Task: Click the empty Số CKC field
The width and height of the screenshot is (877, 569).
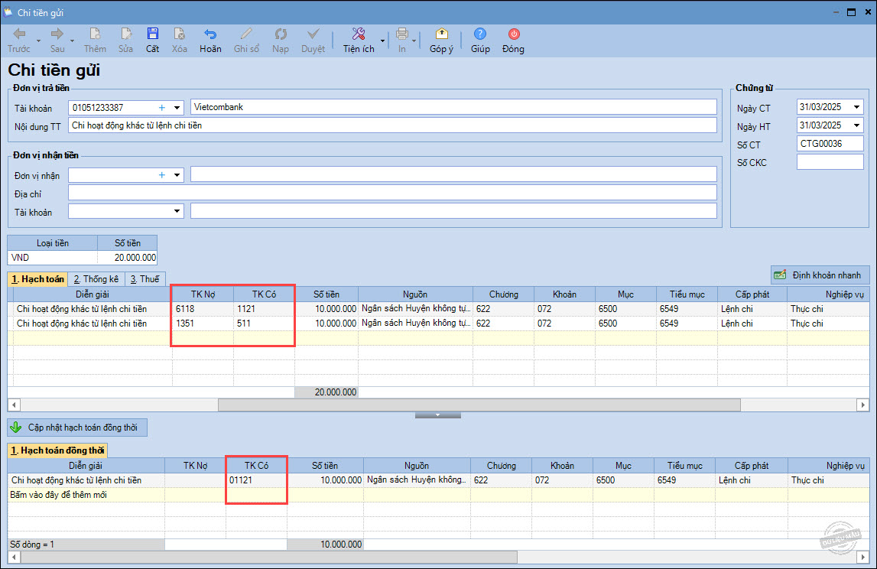Action: click(830, 162)
